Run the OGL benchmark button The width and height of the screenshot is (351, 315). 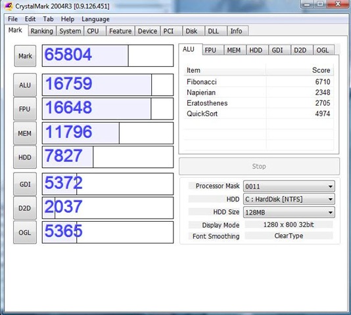25,232
